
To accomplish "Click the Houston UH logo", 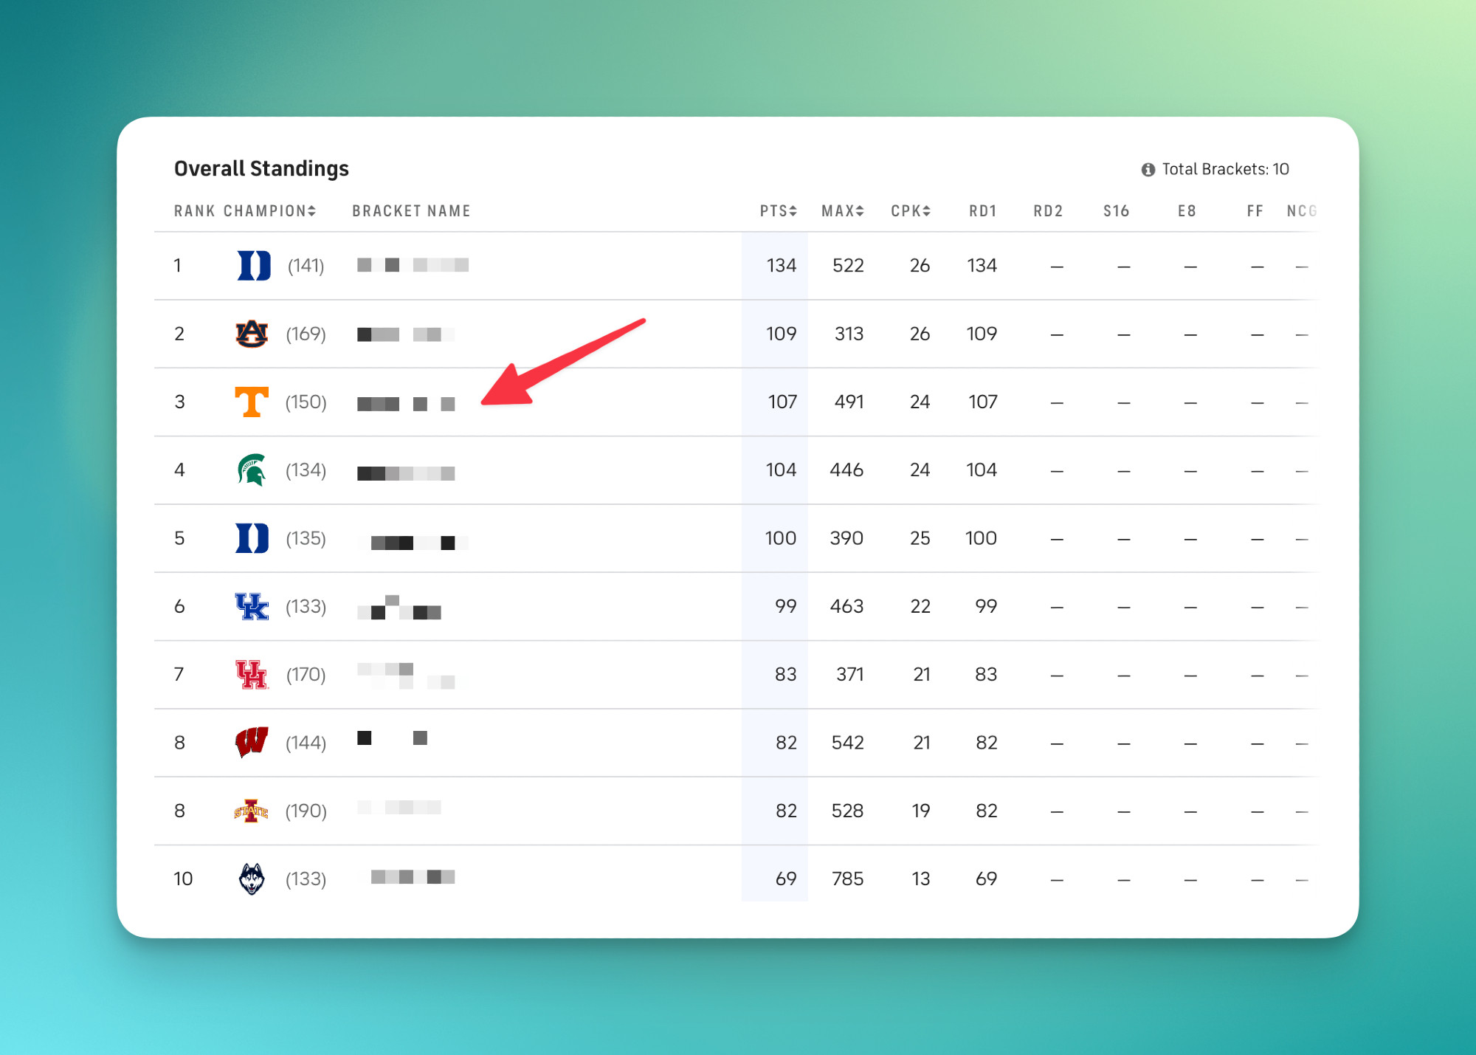I will pos(252,674).
